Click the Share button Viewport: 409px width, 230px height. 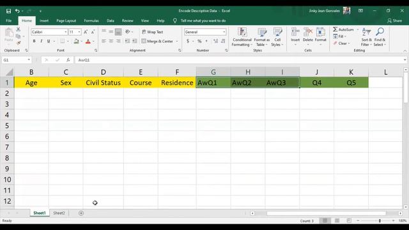[x=395, y=20]
